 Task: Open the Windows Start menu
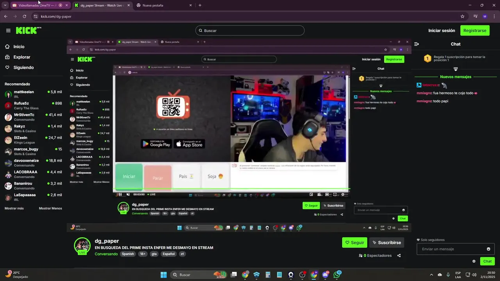pyautogui.click(x=164, y=275)
